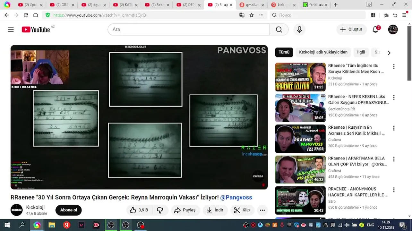Go to the YouTube home logo
The image size is (412, 231).
[36, 30]
